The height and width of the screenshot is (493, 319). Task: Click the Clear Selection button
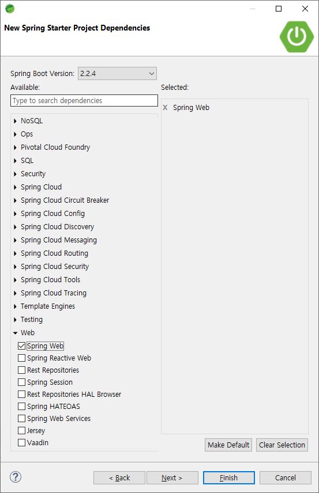click(282, 445)
